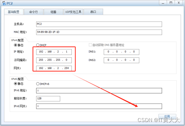185x126 pixels.
Task: Click the DNS2 address field
Action: pos(122,60)
